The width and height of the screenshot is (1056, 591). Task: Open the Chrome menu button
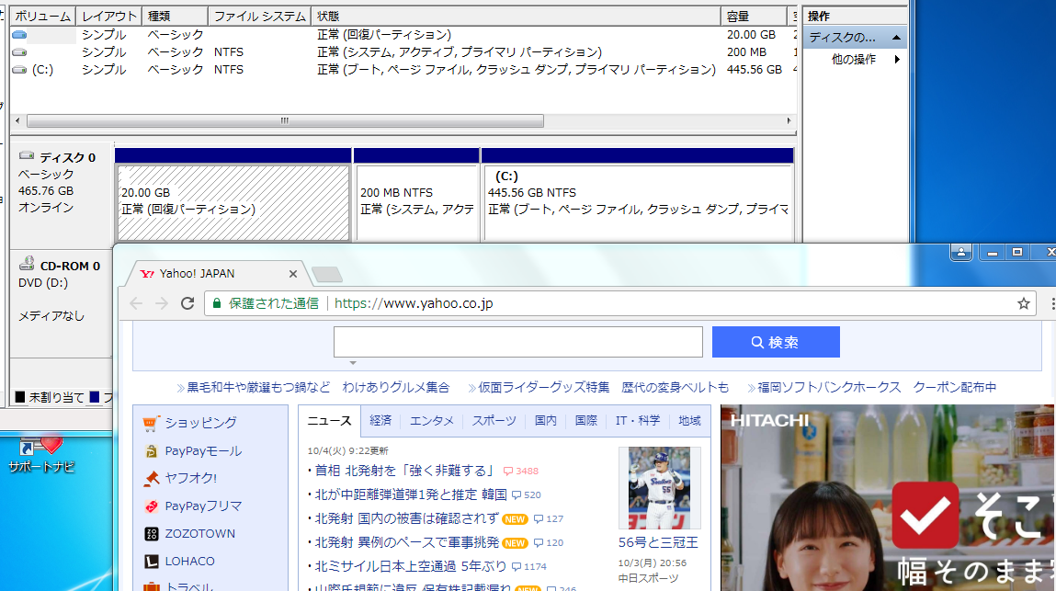[1051, 303]
